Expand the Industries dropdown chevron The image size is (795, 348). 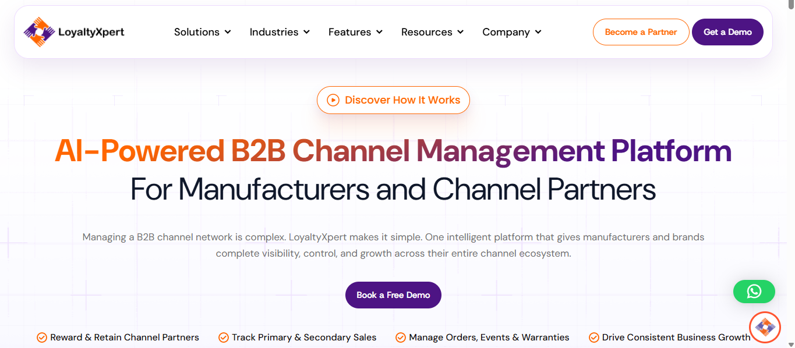(306, 32)
